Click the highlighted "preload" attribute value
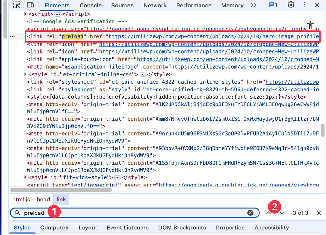The height and width of the screenshot is (235, 326). tap(72, 36)
